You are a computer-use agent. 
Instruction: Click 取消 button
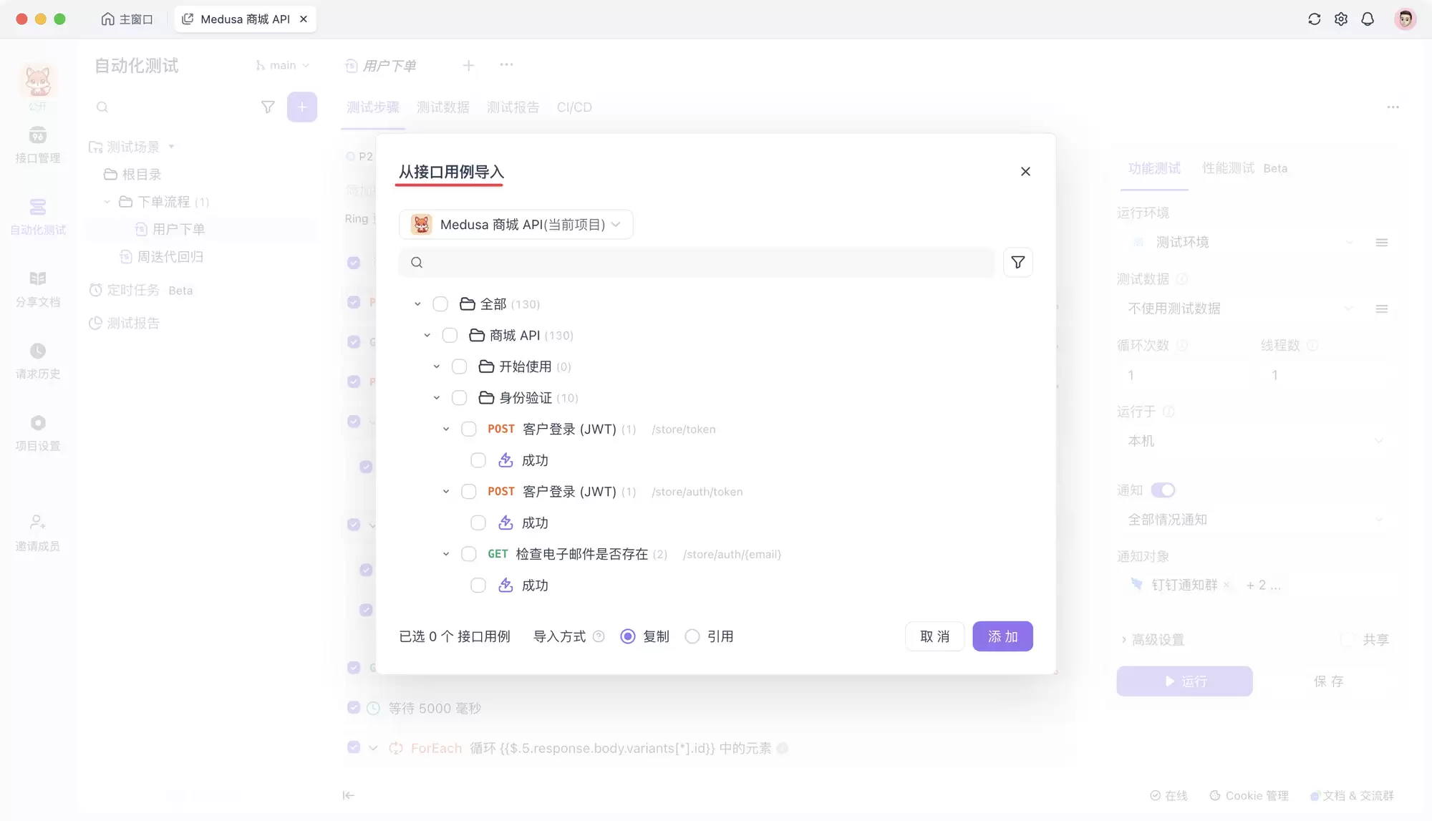click(x=934, y=636)
